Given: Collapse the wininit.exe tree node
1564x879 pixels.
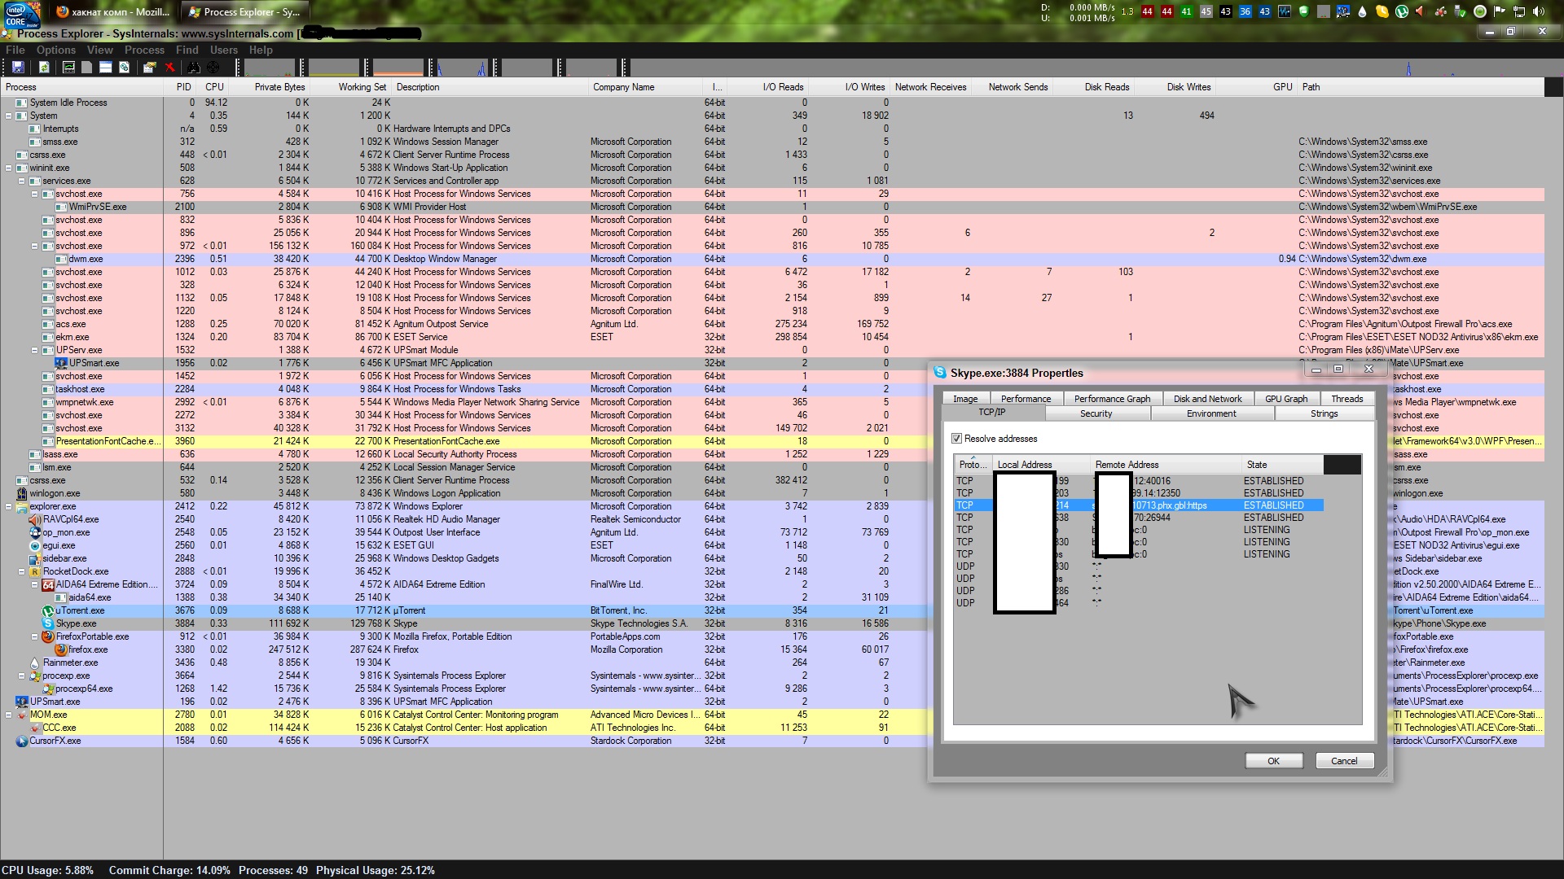Looking at the screenshot, I should pos(9,168).
